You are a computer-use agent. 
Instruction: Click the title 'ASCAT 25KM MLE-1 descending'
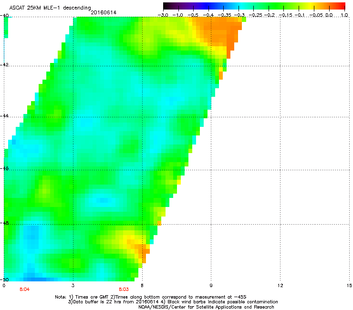50,8
